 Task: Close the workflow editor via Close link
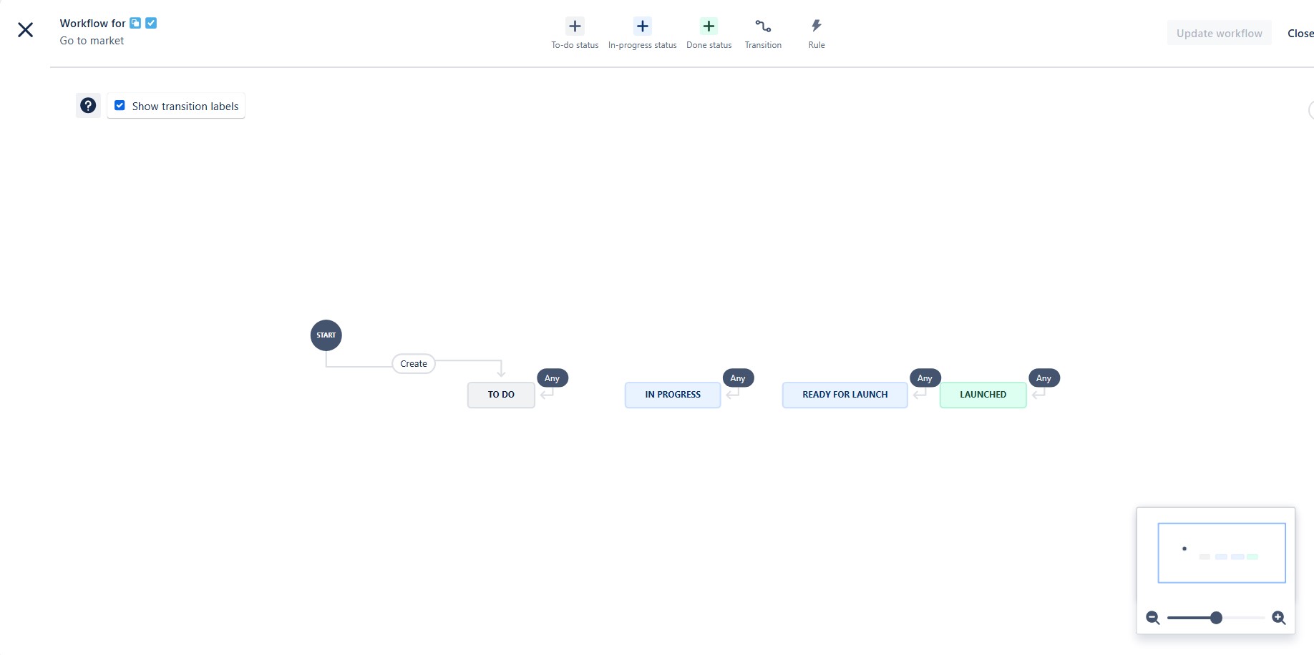pos(1300,33)
